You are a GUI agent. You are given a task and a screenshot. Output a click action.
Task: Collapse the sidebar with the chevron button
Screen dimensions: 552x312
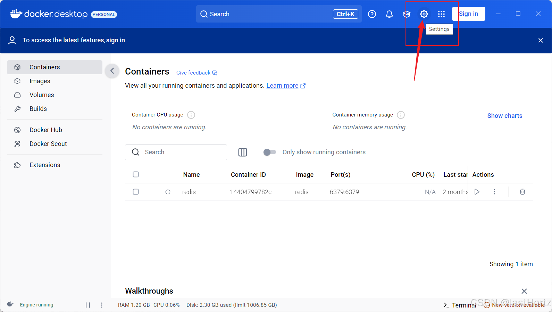tap(112, 71)
